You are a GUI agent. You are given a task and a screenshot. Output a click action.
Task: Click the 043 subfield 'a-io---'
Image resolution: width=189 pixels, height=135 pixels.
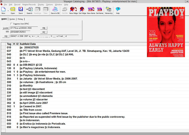tap(25, 61)
